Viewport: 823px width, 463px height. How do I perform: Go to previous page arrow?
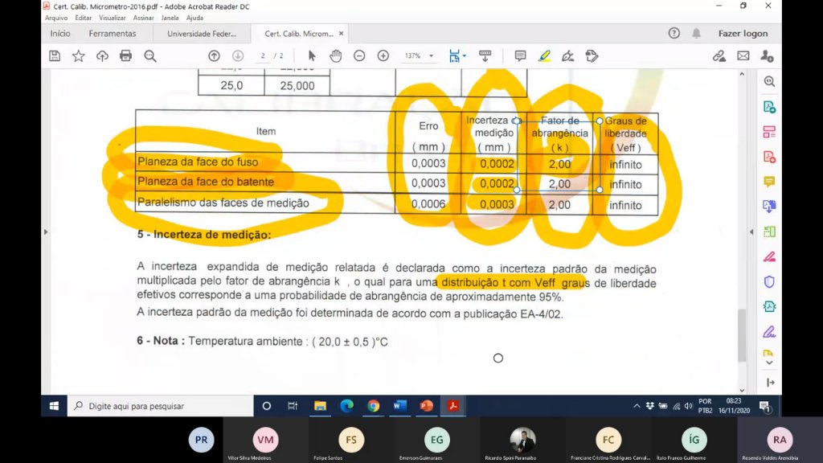(214, 56)
